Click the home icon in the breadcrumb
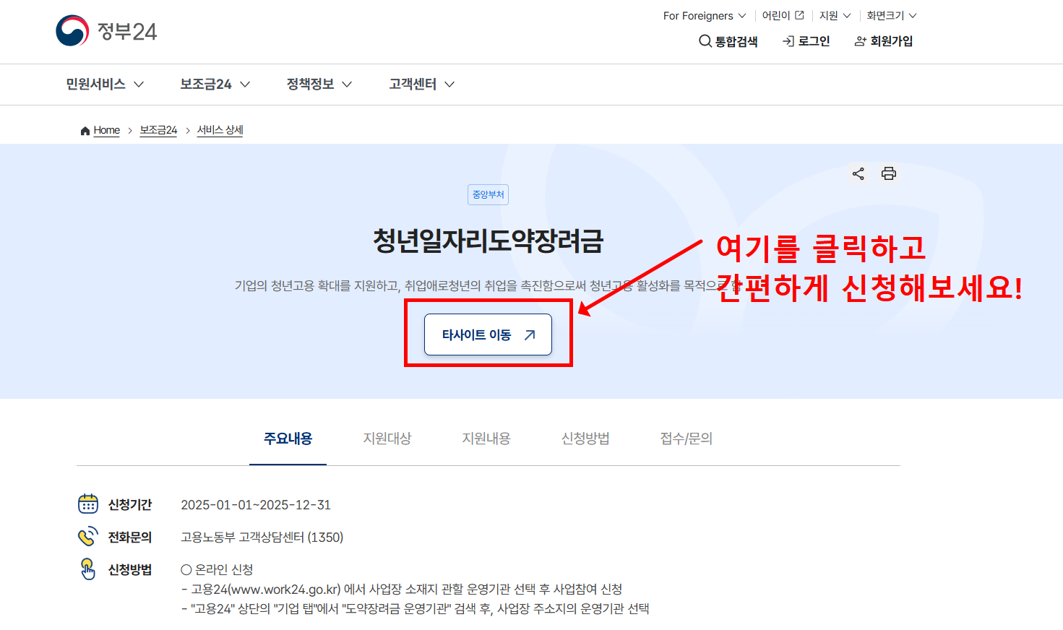The width and height of the screenshot is (1063, 630). click(85, 129)
